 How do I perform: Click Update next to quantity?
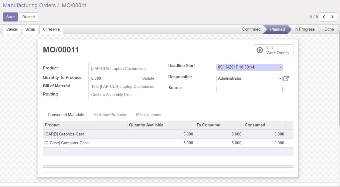point(148,78)
